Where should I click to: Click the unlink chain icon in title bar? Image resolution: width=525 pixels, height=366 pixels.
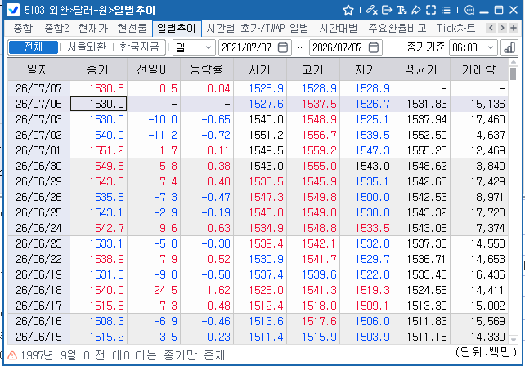click(x=371, y=10)
